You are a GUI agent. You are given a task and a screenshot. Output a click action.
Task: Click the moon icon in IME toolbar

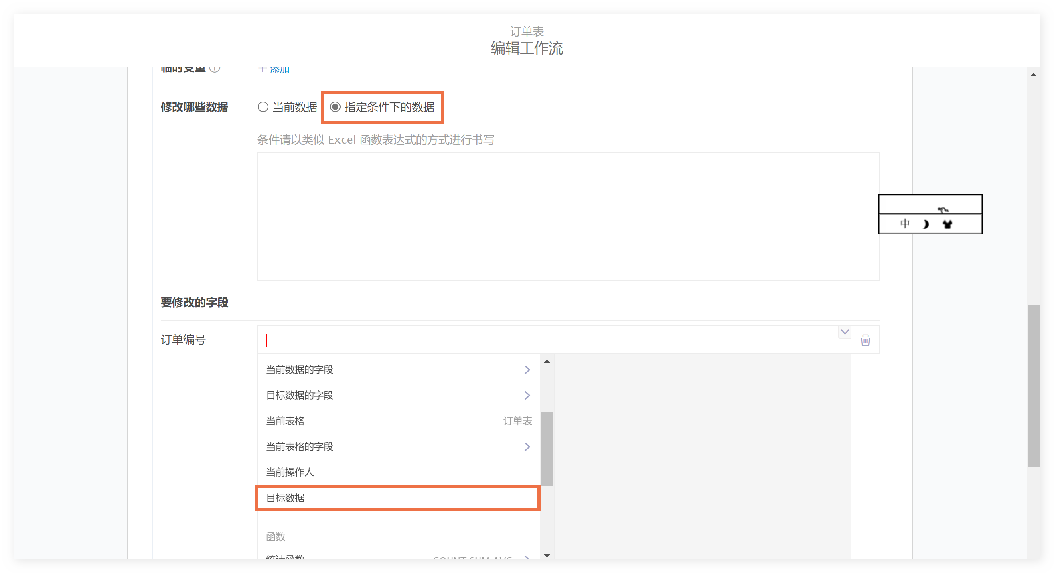[926, 224]
